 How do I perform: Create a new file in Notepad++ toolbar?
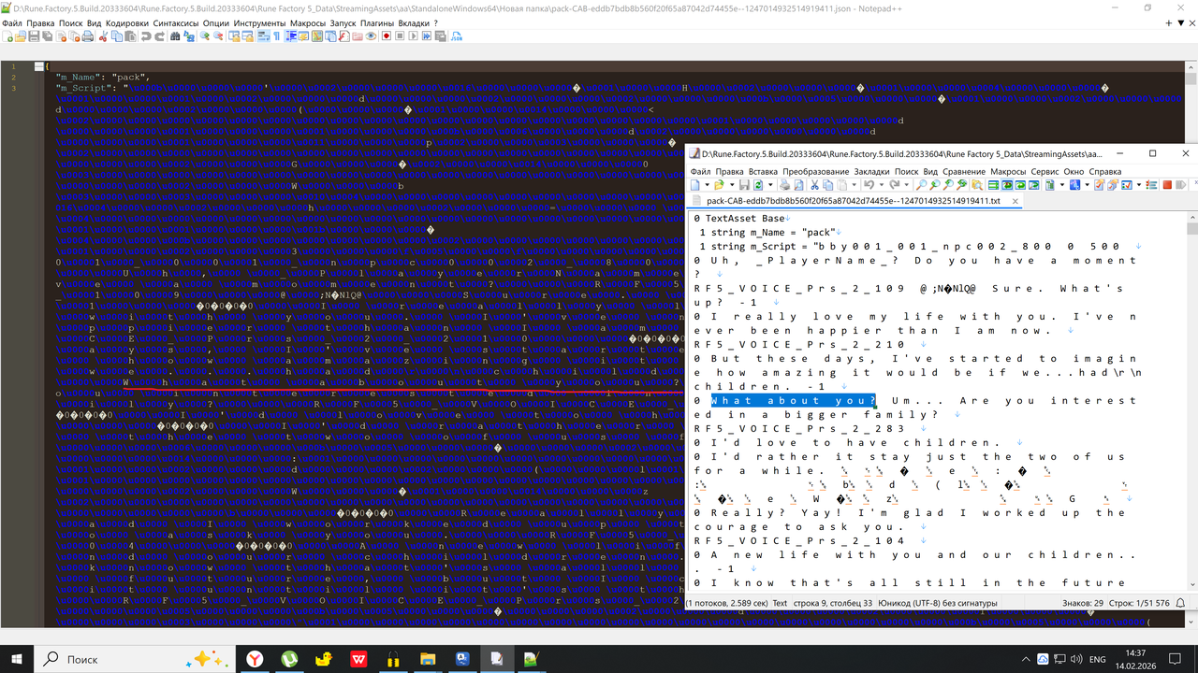point(7,36)
